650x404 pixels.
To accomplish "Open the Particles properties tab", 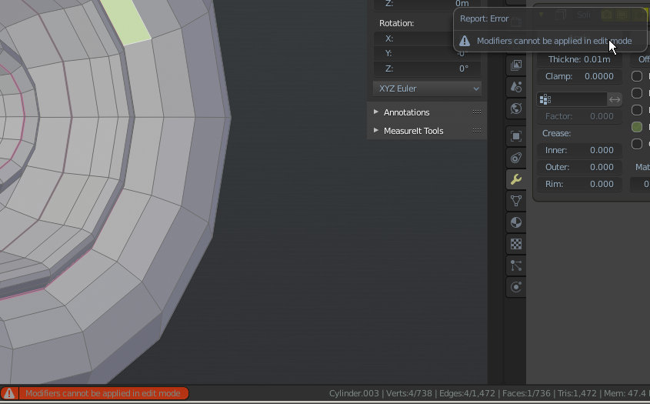I will [x=516, y=265].
